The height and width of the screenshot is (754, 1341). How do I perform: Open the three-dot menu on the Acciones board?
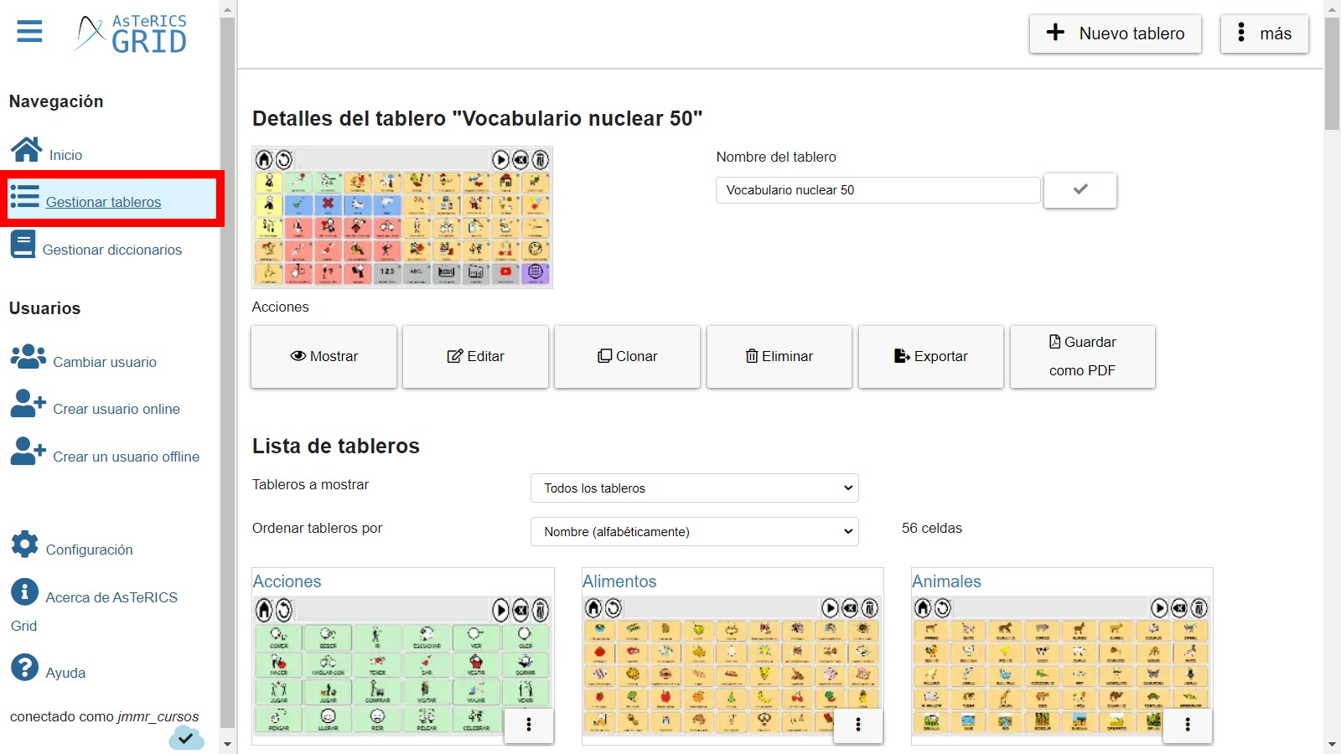click(x=528, y=726)
